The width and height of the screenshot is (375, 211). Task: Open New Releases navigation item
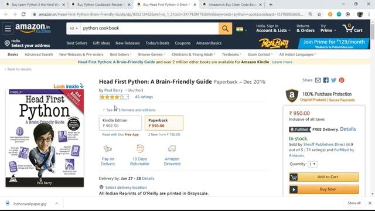point(128,43)
